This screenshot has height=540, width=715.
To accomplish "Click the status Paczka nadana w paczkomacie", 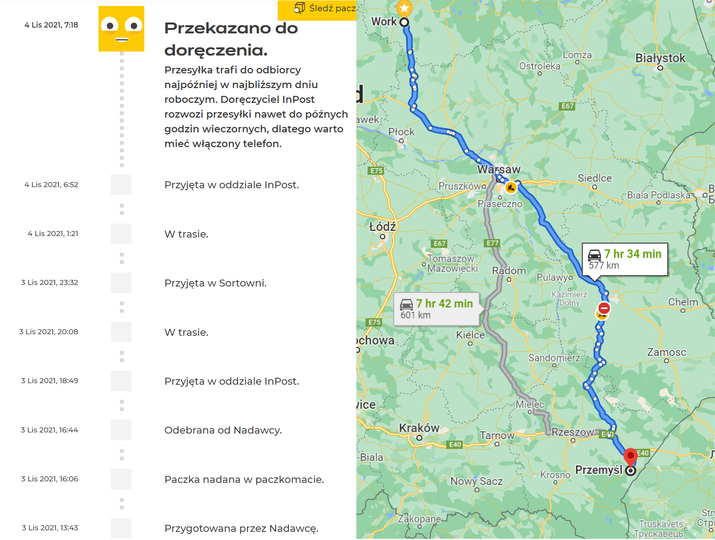I will [x=244, y=479].
